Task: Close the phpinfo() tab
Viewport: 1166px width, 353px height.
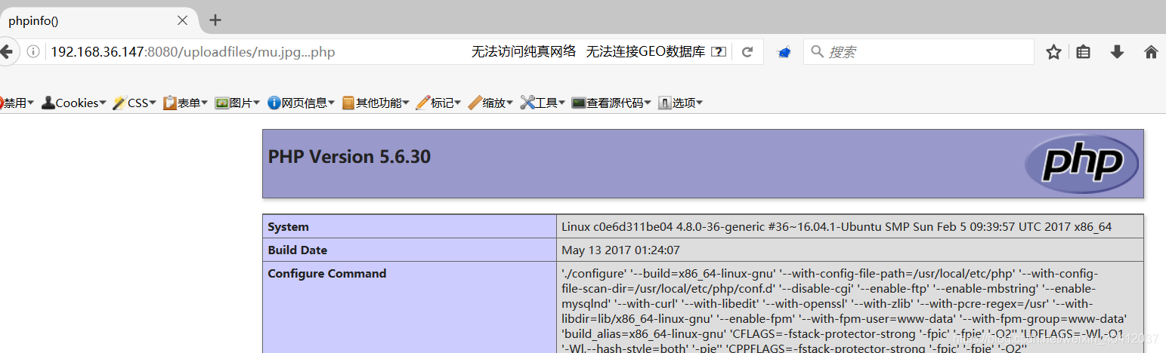Action: point(182,20)
